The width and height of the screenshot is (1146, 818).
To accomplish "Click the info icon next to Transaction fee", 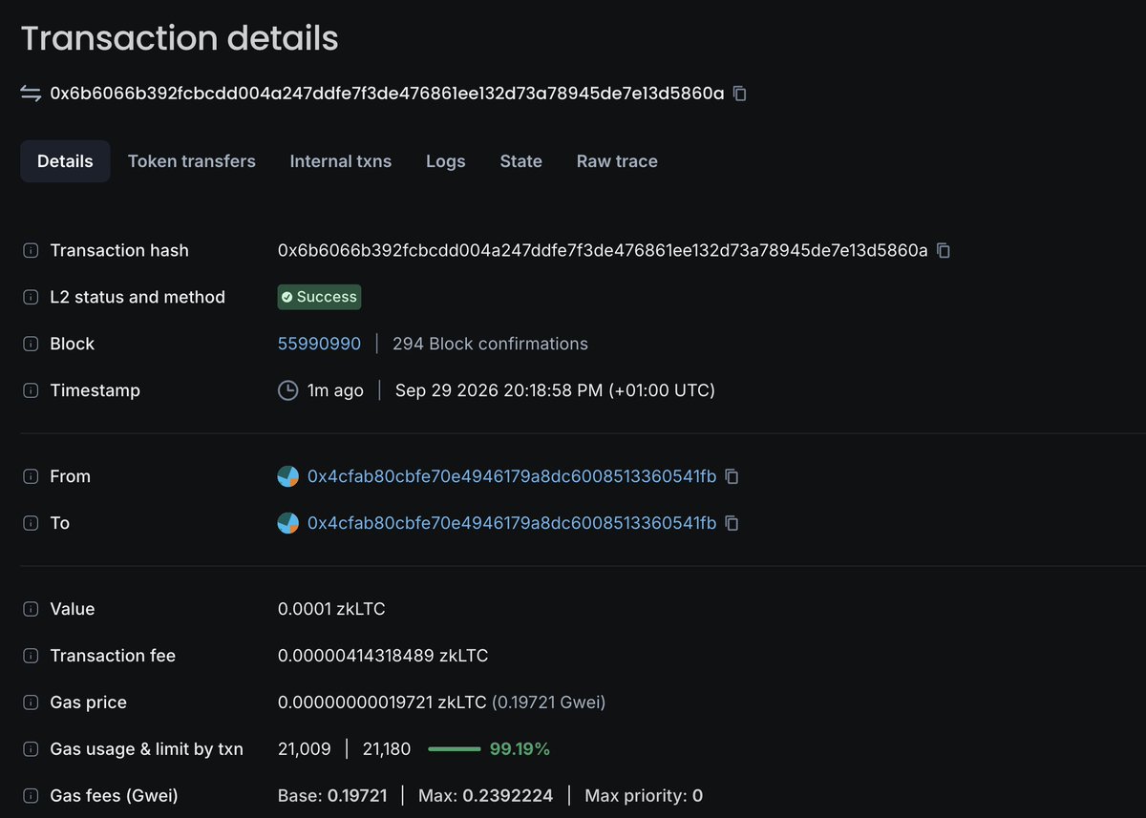I will coord(31,656).
